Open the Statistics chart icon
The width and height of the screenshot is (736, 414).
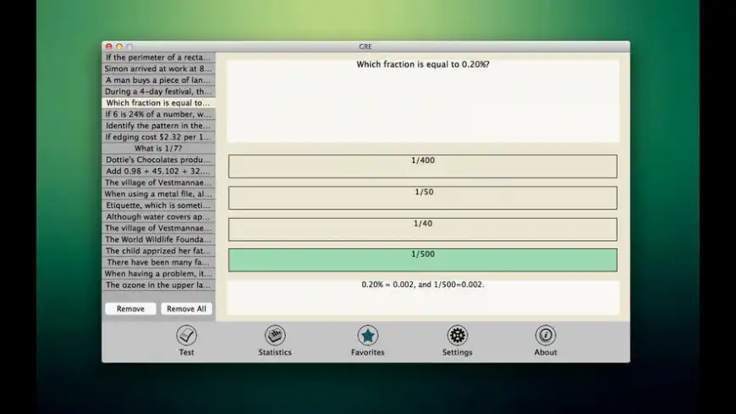[275, 335]
